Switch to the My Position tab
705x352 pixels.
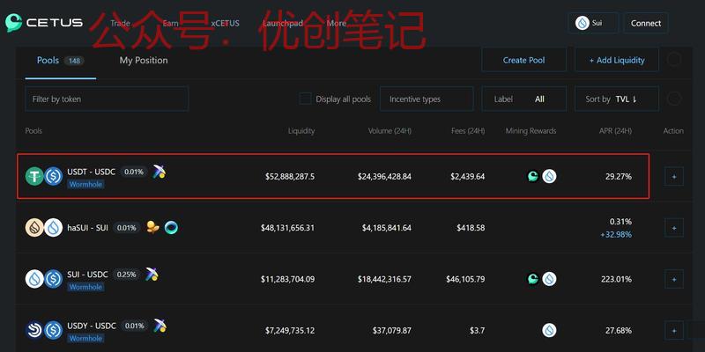[144, 60]
